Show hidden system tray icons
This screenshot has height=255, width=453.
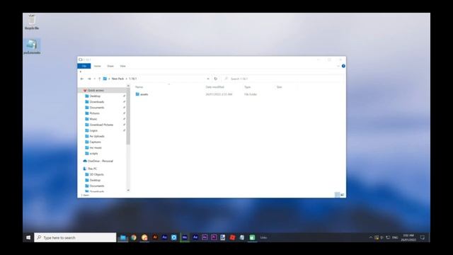tap(371, 238)
